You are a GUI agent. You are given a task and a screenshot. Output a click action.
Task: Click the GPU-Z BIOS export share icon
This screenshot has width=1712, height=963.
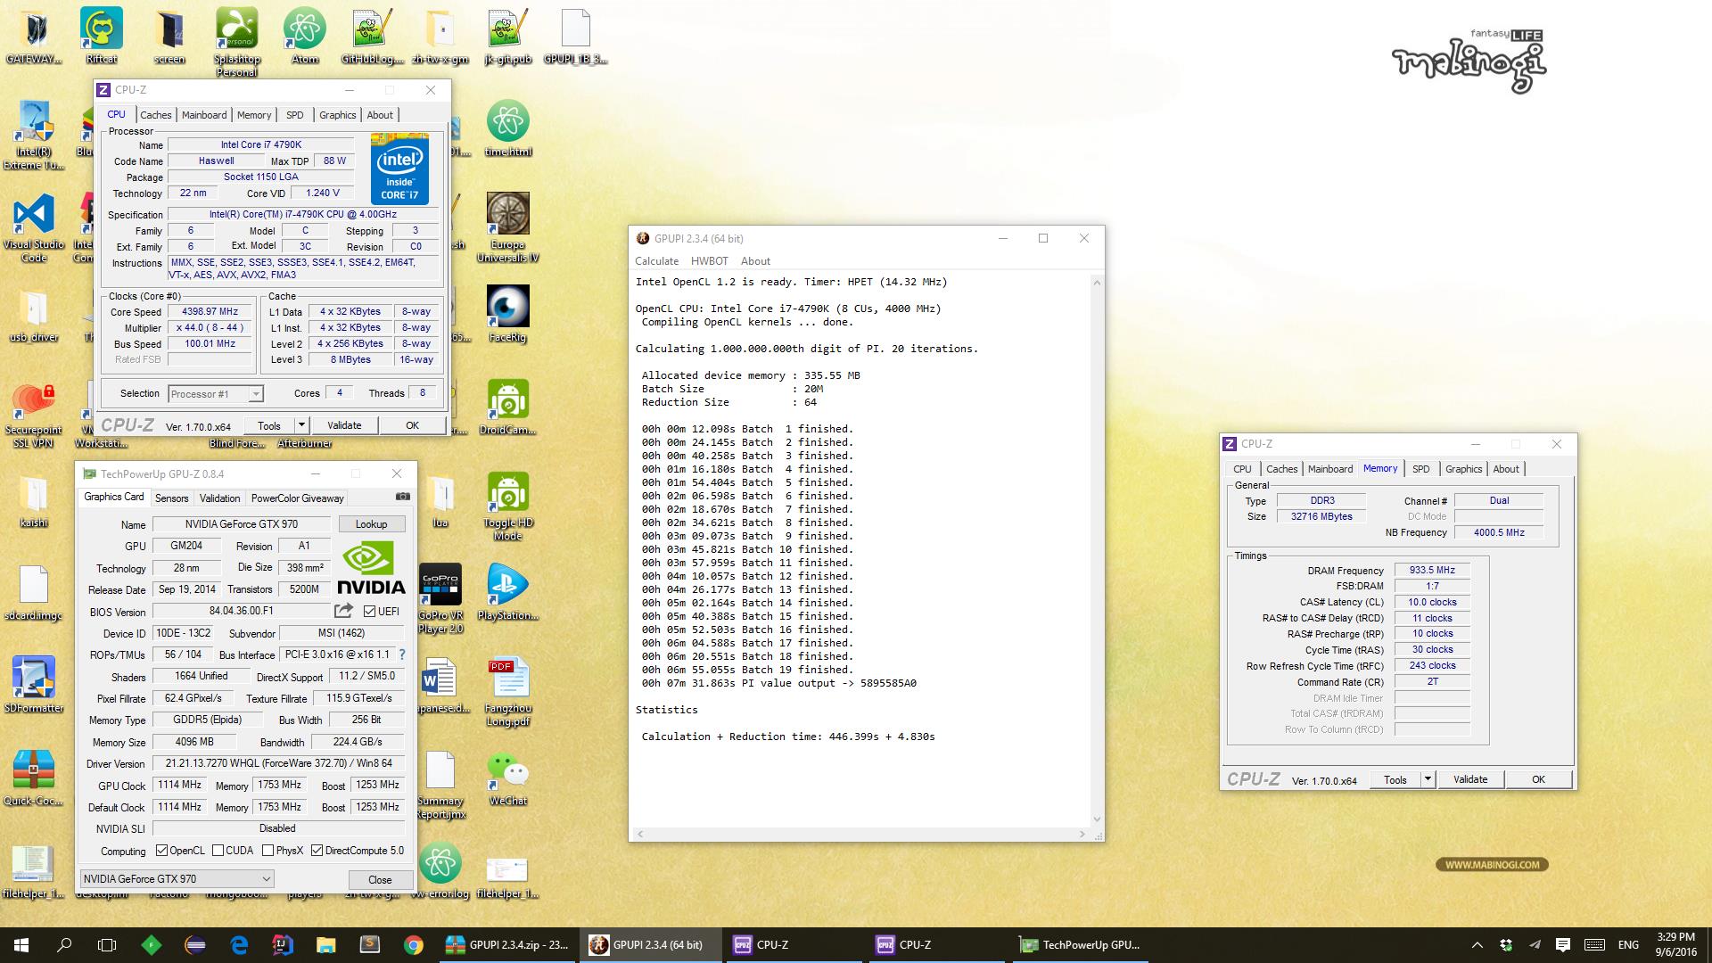343,611
